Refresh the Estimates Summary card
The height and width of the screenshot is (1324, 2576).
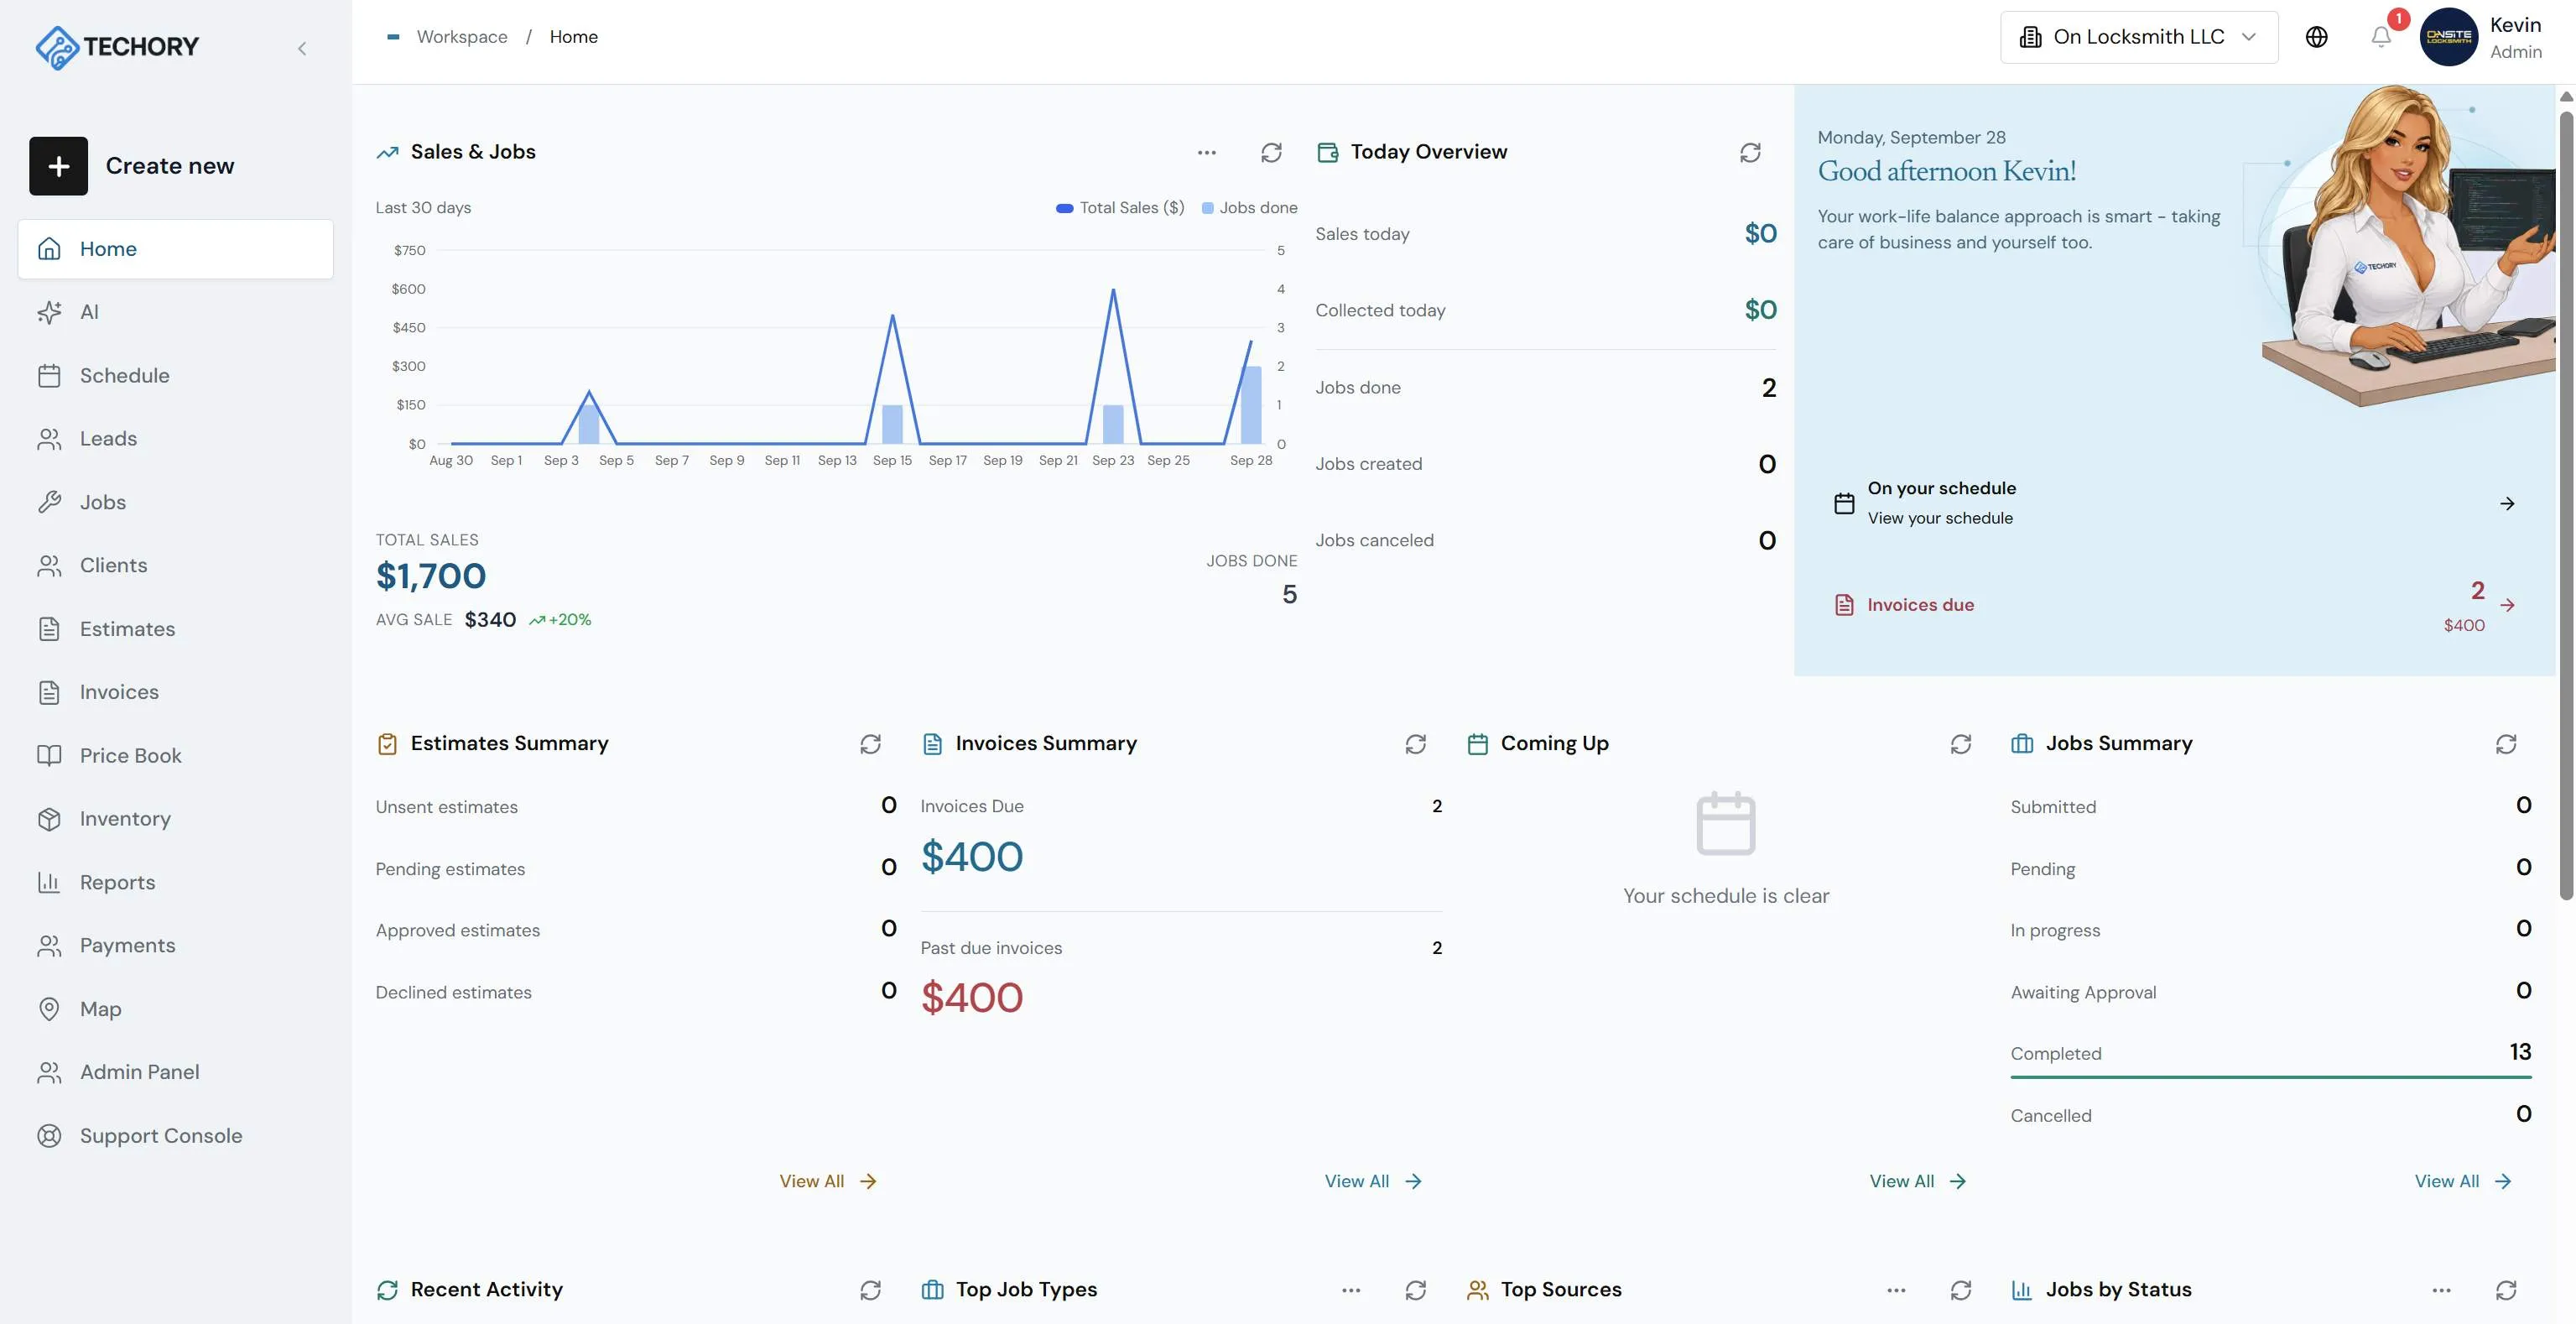click(x=870, y=744)
